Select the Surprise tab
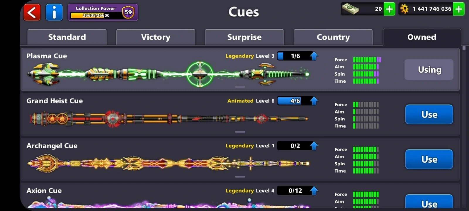 244,37
